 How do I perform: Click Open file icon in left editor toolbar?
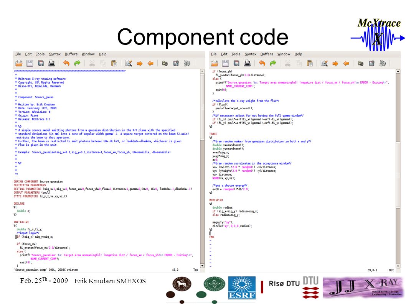[19, 63]
